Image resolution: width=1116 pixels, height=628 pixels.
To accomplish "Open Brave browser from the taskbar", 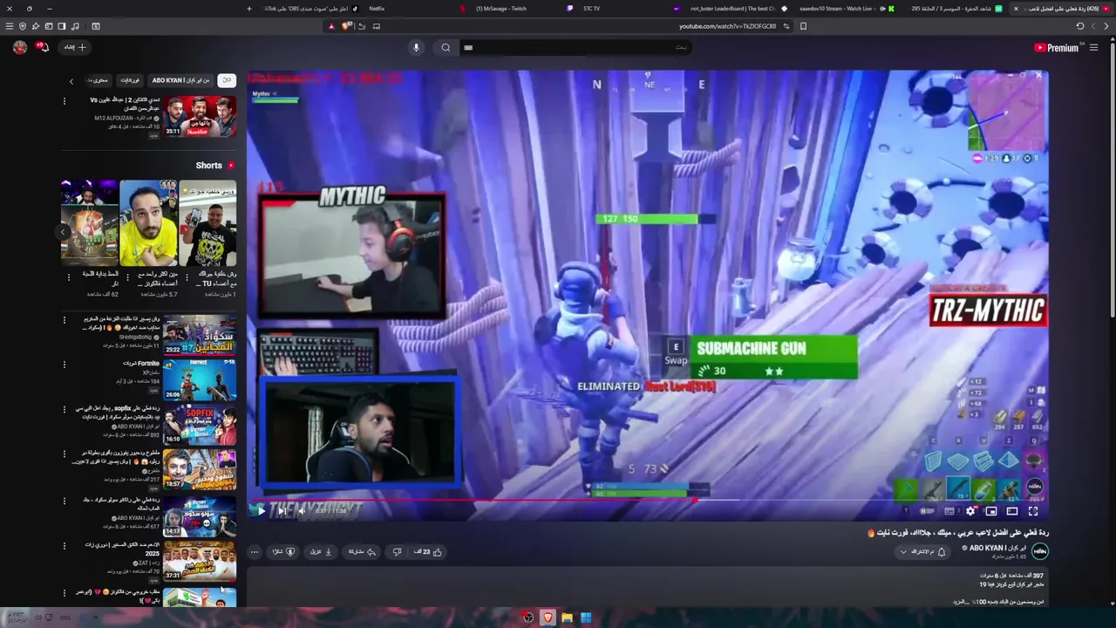I will click(548, 618).
